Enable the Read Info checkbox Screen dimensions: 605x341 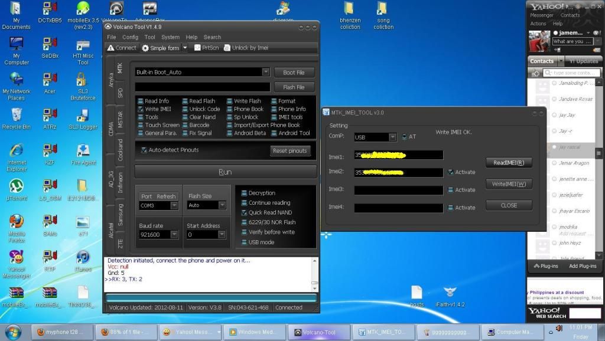click(x=141, y=101)
